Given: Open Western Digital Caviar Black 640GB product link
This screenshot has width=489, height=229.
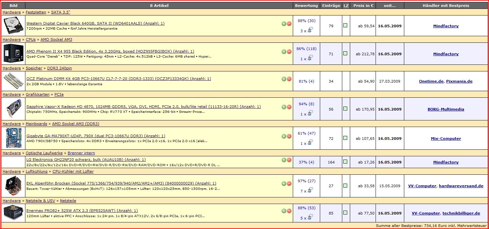Looking at the screenshot, I should pyautogui.click(x=95, y=23).
